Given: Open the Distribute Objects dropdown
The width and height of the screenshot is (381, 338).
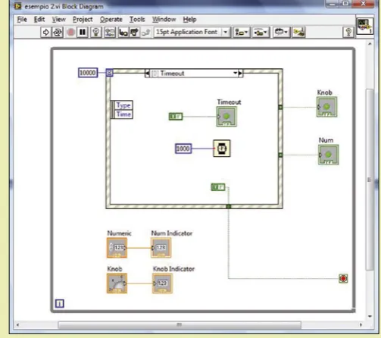Looking at the screenshot, I should [261, 33].
